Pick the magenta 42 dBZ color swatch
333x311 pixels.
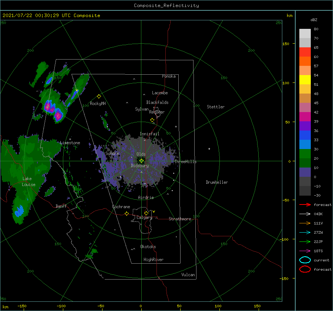point(305,116)
